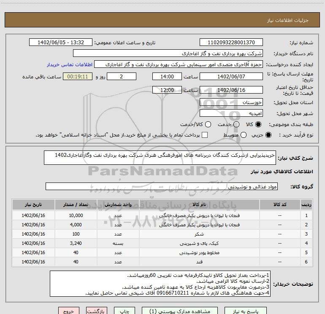Click the item name in row 2
Viewport: 325px width, 314px height.
tap(199, 225)
